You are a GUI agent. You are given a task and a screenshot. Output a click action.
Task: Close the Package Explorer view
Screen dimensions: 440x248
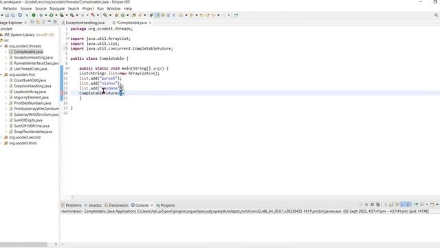(x=25, y=23)
